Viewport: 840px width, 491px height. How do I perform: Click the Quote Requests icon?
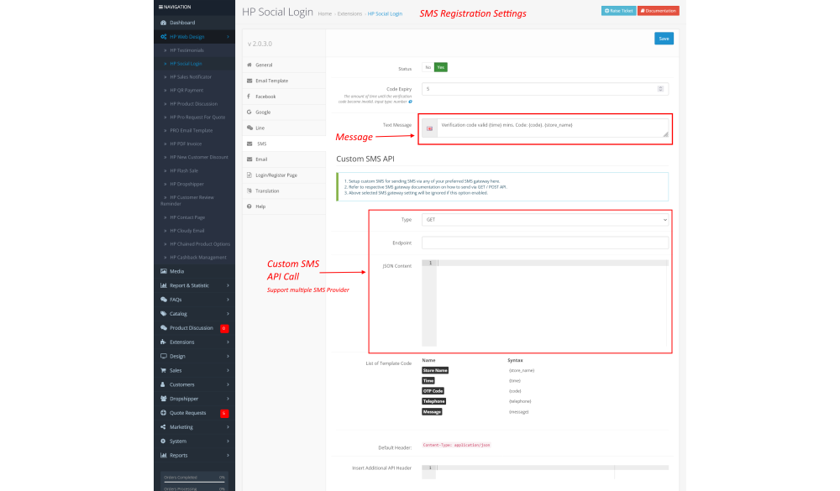(164, 413)
